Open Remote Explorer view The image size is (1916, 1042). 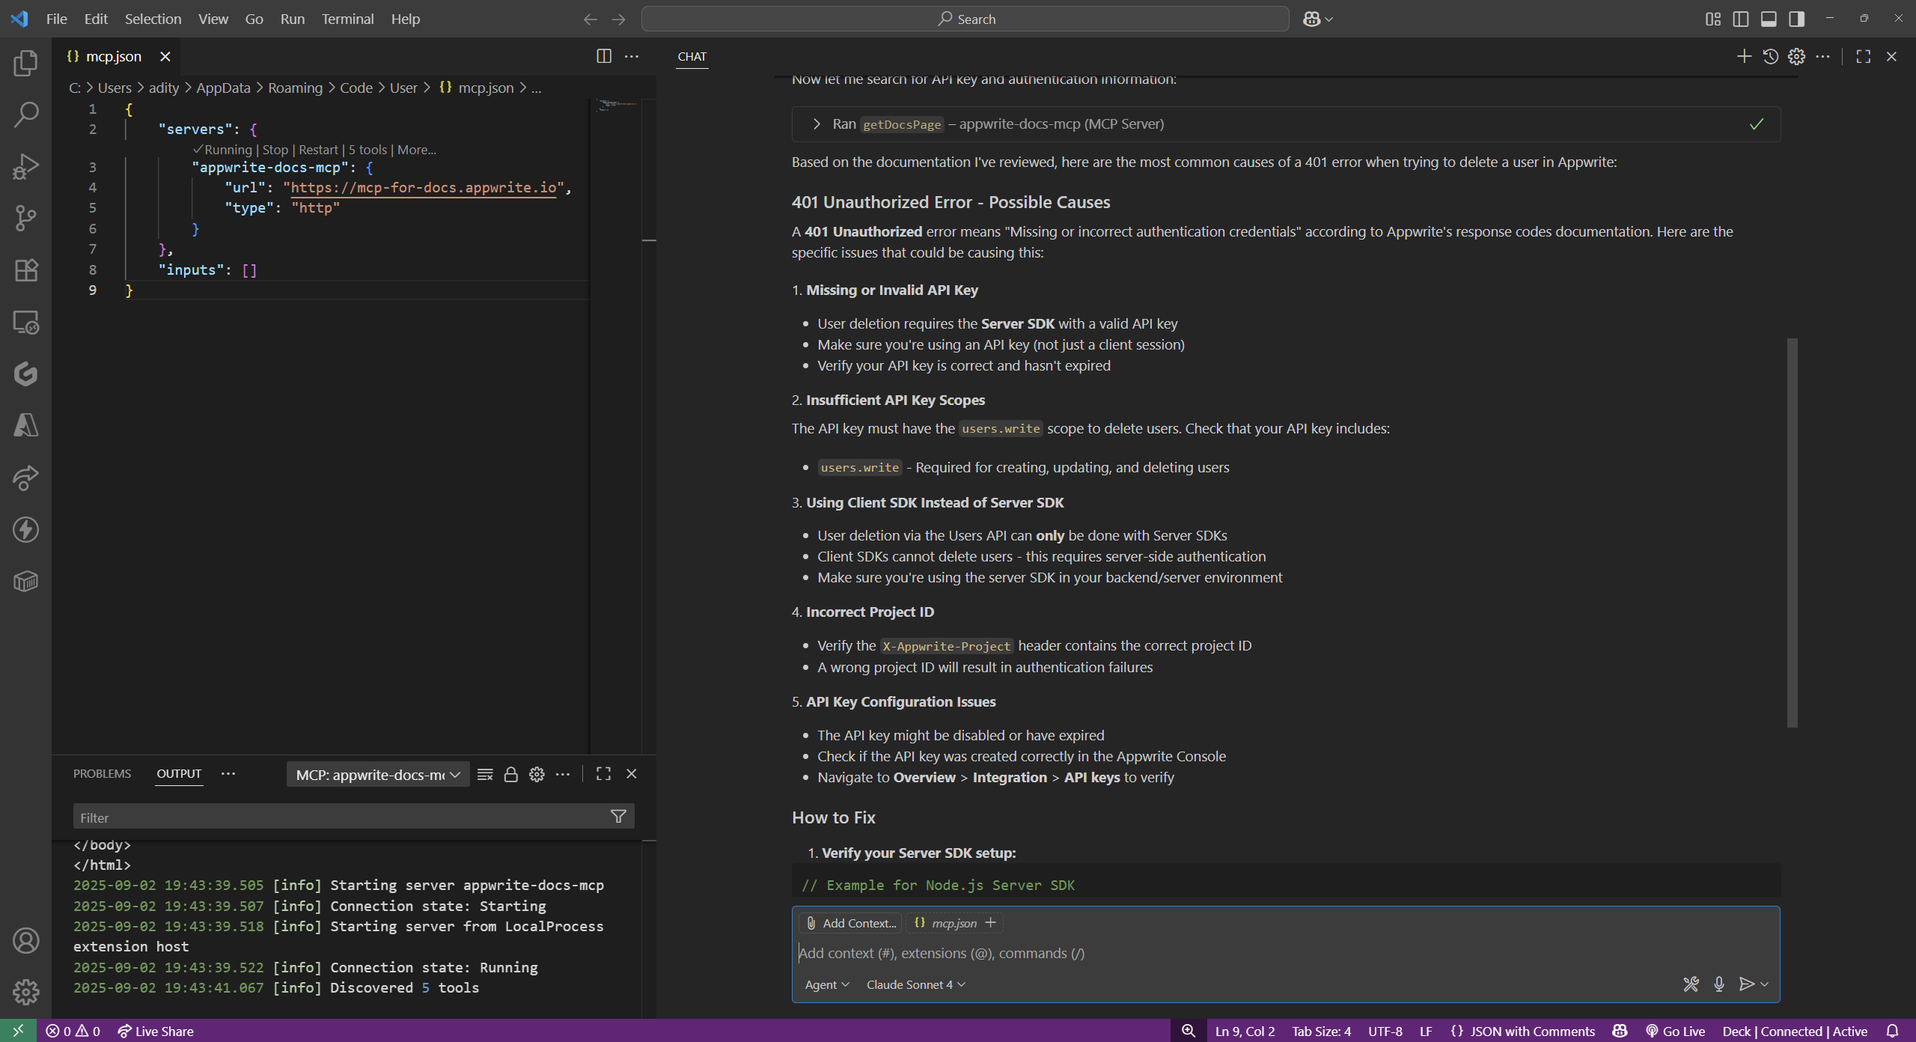tap(25, 322)
